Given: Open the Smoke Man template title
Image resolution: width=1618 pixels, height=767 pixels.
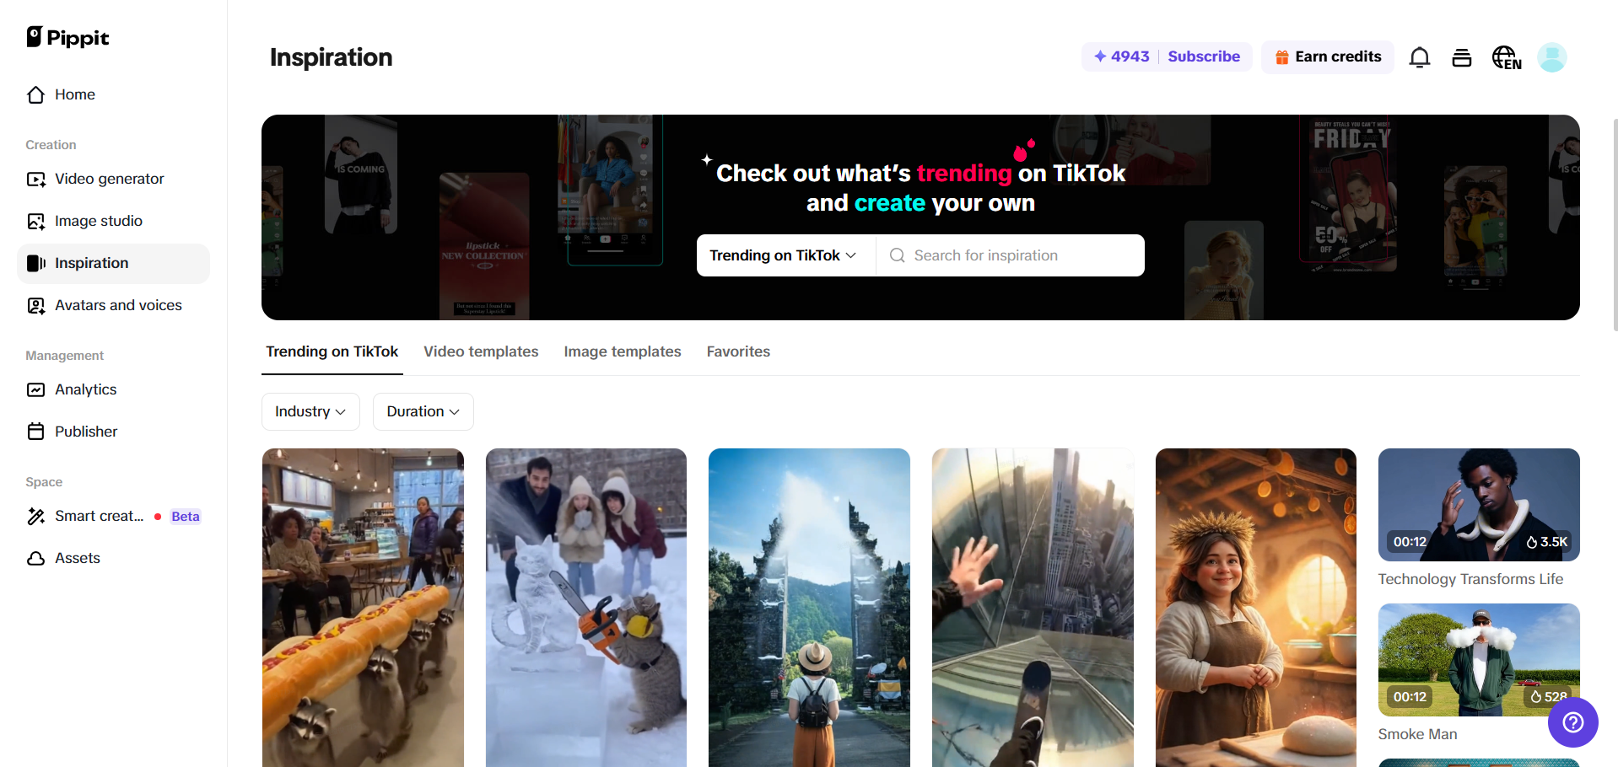Looking at the screenshot, I should tap(1417, 734).
